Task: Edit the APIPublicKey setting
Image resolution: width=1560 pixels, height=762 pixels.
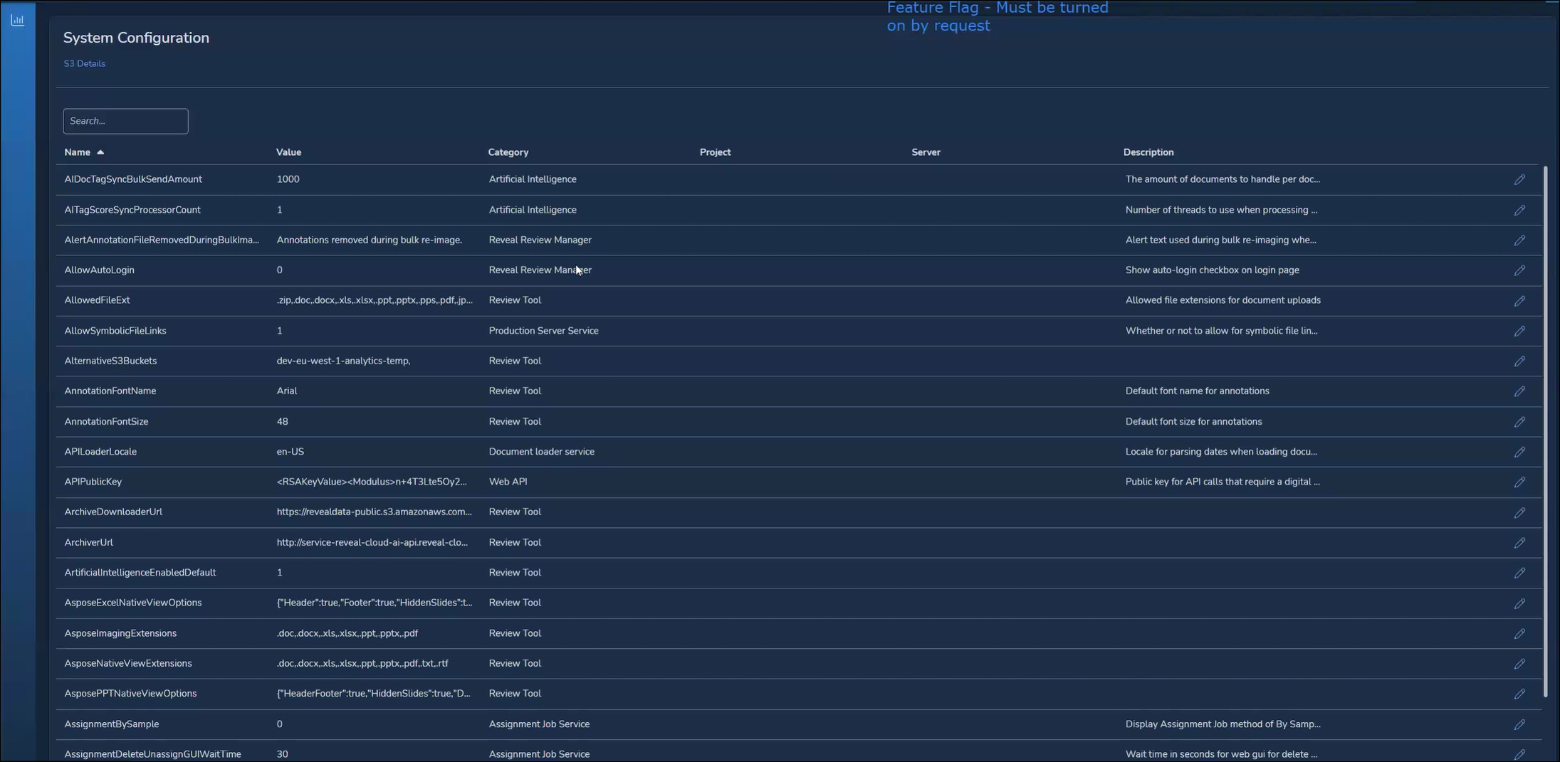Action: (1519, 482)
